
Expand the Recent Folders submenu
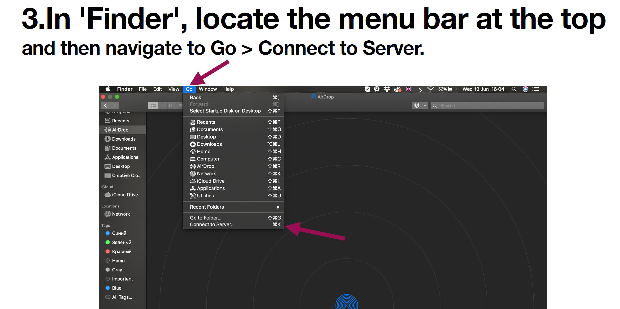click(233, 207)
